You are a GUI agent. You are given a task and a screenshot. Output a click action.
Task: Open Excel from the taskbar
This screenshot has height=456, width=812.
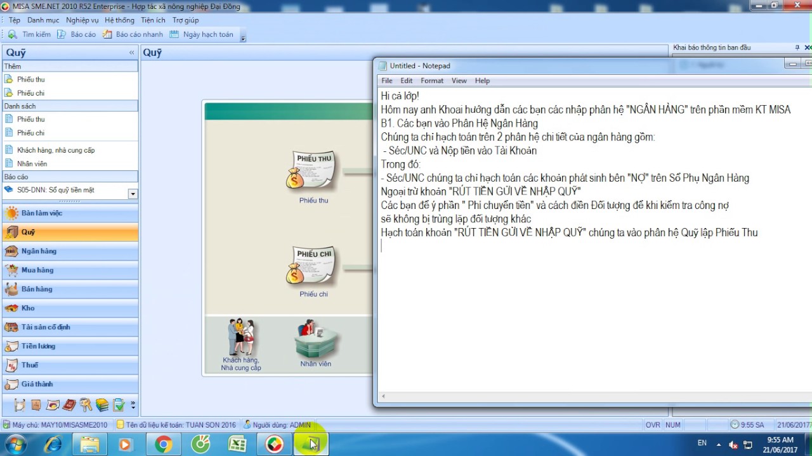click(237, 445)
